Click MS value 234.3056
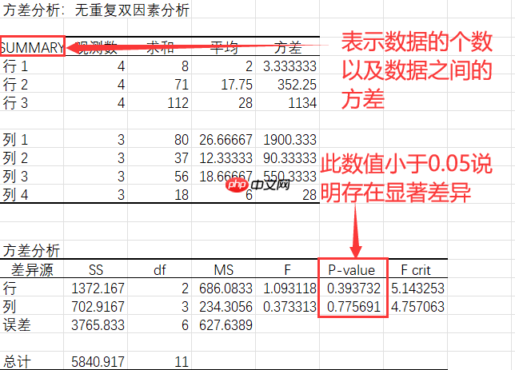Viewport: 515px width, 370px height. [226, 307]
